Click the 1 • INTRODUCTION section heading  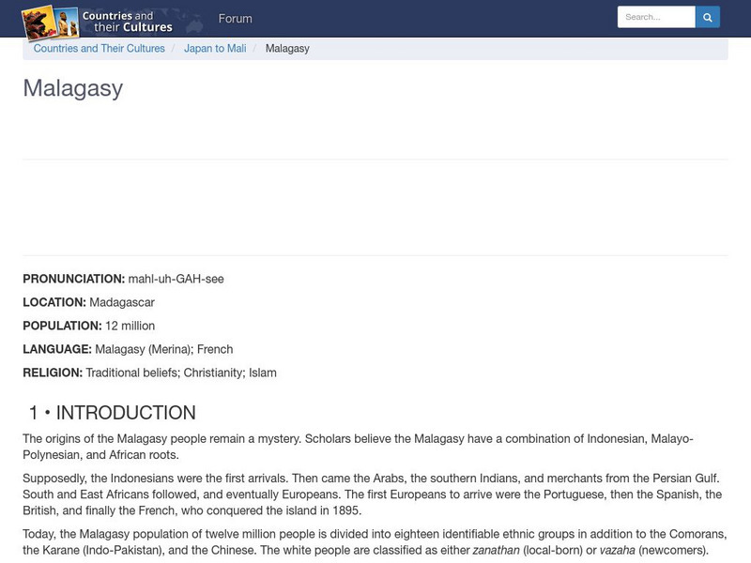point(111,412)
